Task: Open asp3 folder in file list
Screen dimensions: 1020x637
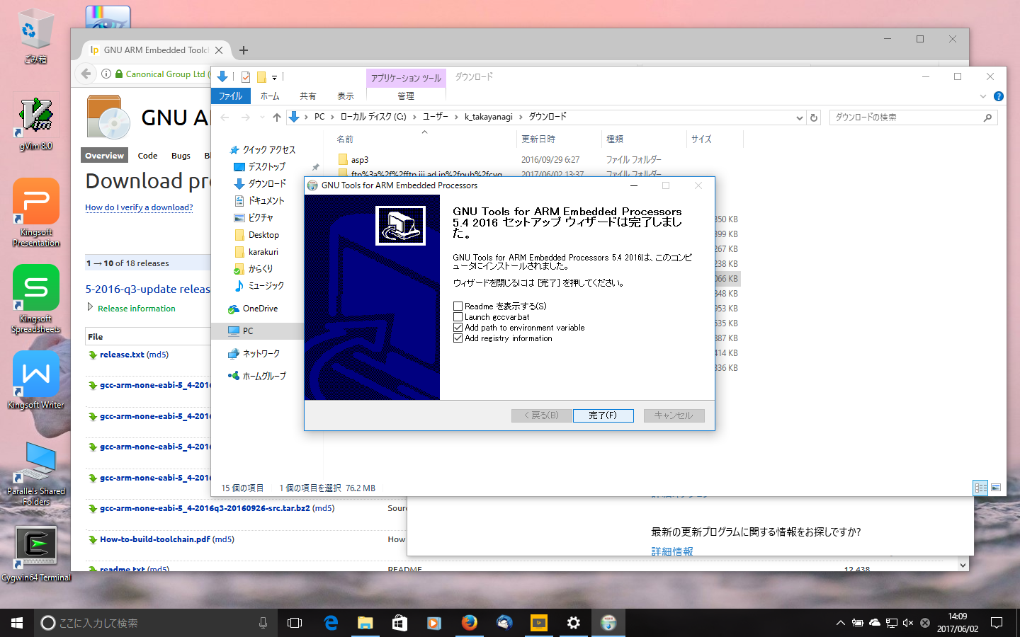Action: [360, 160]
